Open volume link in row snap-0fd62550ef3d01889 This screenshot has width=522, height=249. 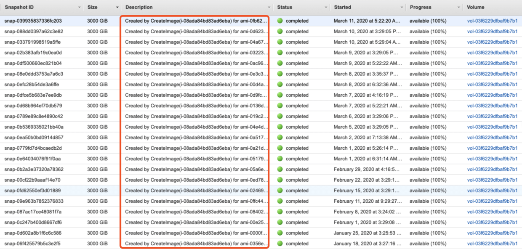point(492,191)
